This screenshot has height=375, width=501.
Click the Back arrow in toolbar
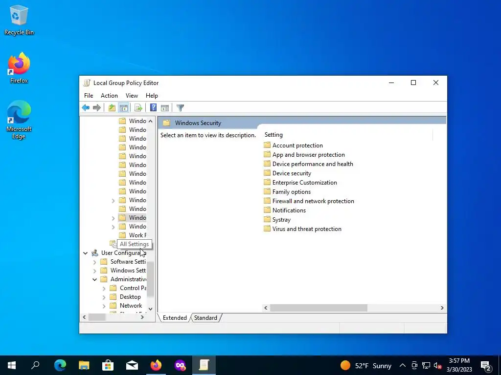pyautogui.click(x=86, y=108)
